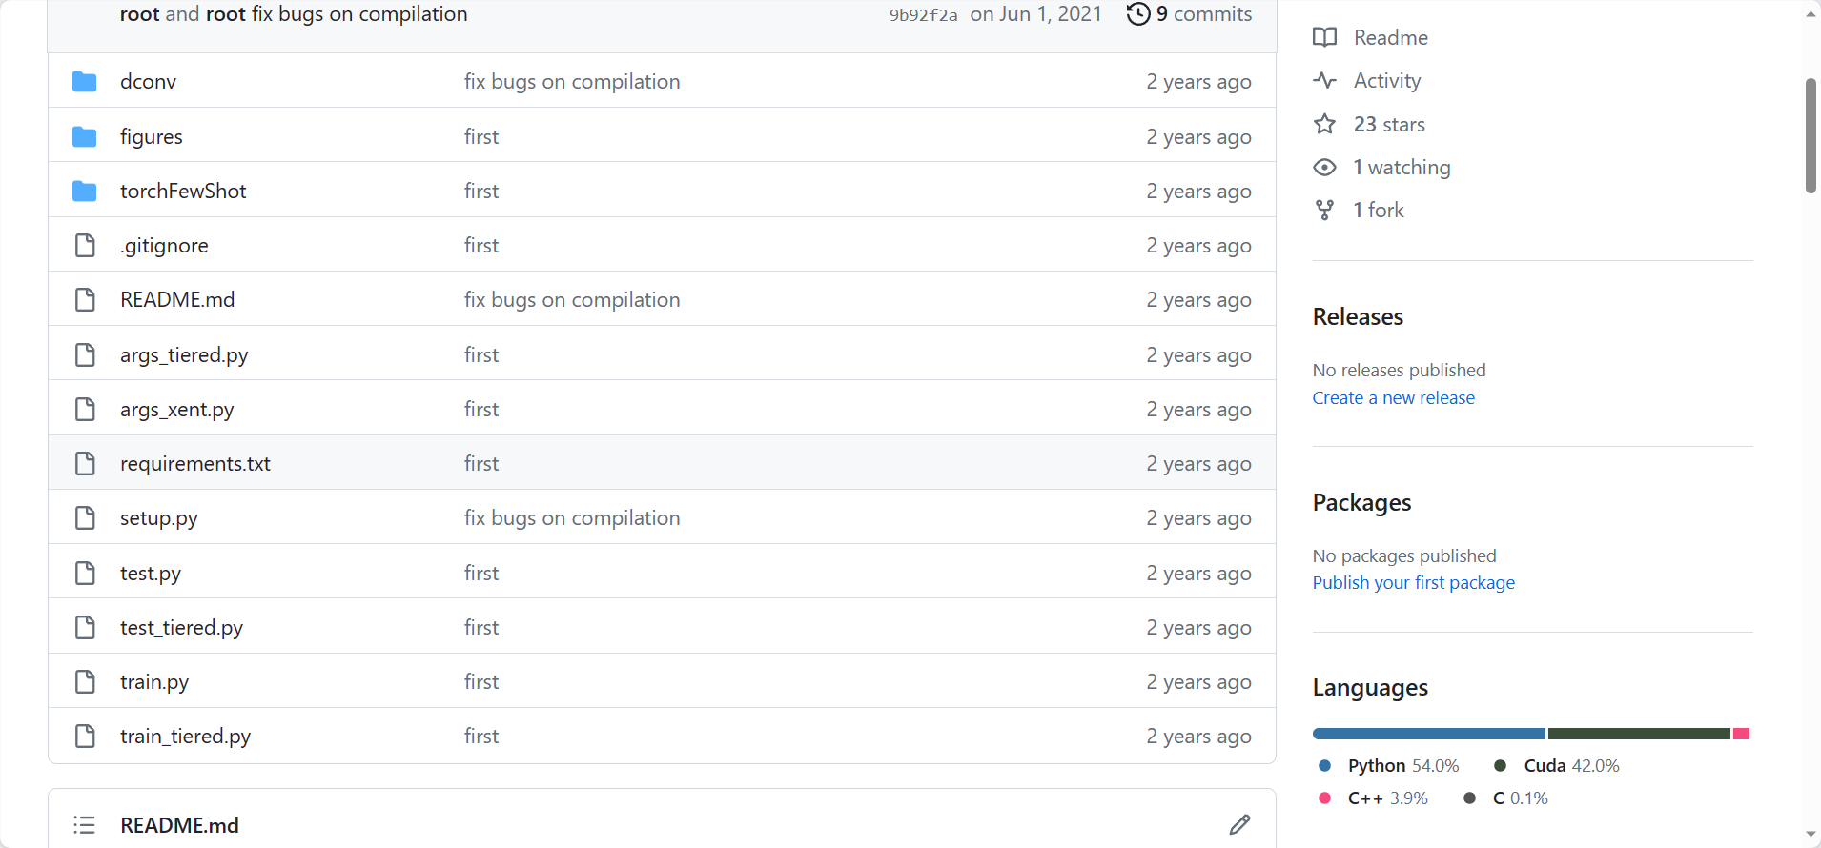This screenshot has height=848, width=1821.
Task: Open commit hash 9b92f2a
Action: coord(923,15)
